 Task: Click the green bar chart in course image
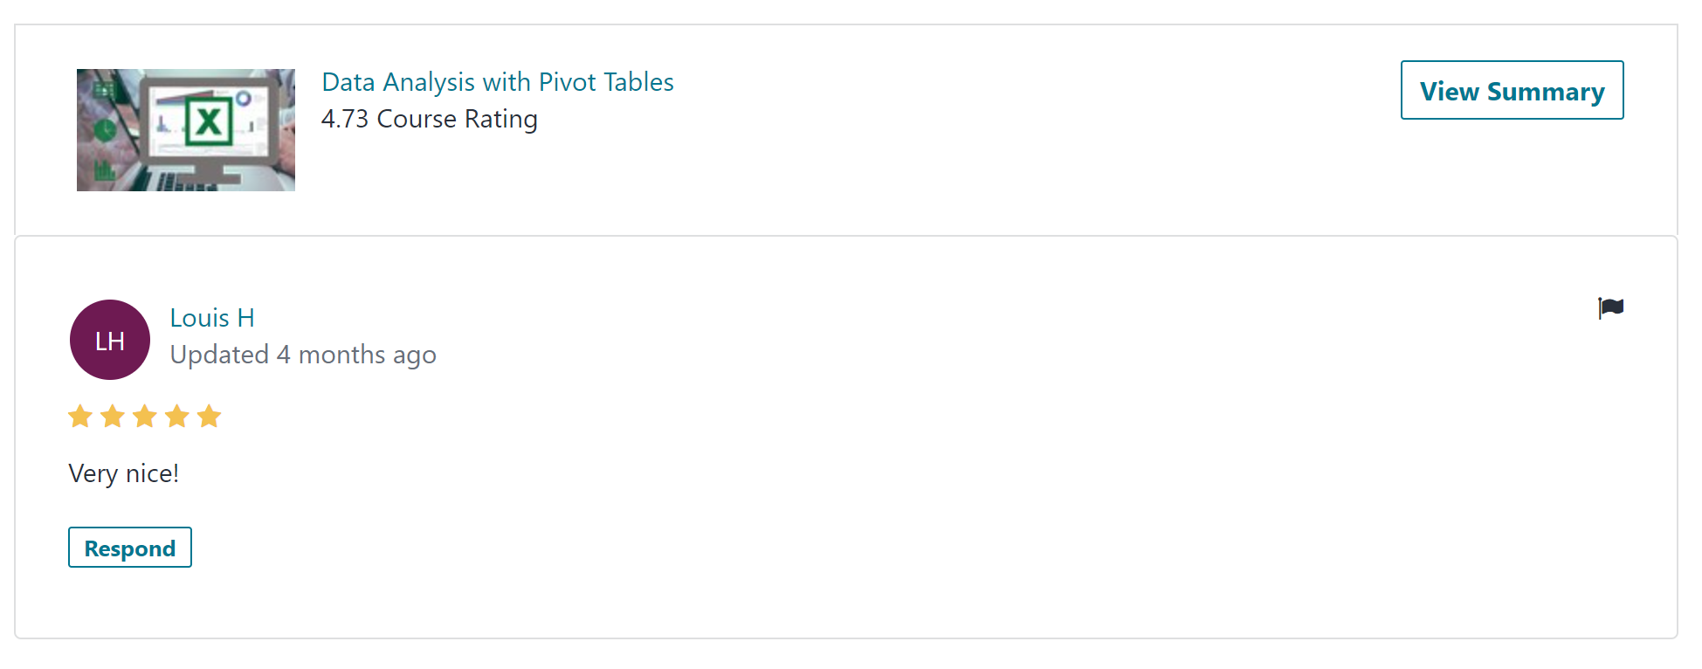(104, 169)
